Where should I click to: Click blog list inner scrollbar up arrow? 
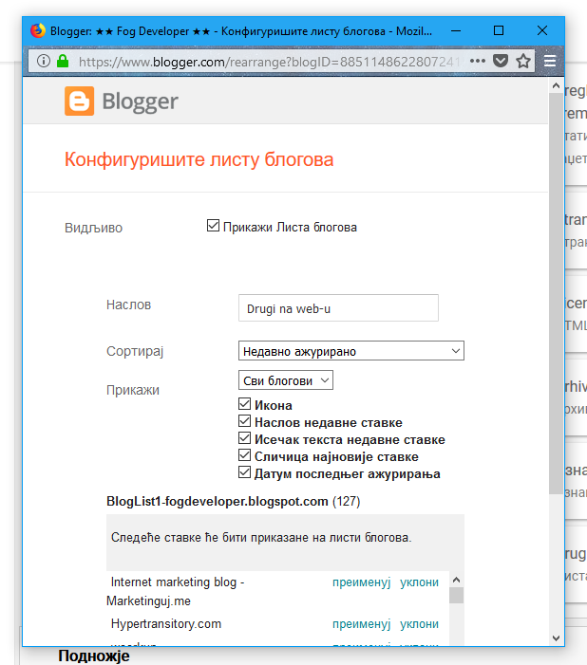click(x=457, y=580)
